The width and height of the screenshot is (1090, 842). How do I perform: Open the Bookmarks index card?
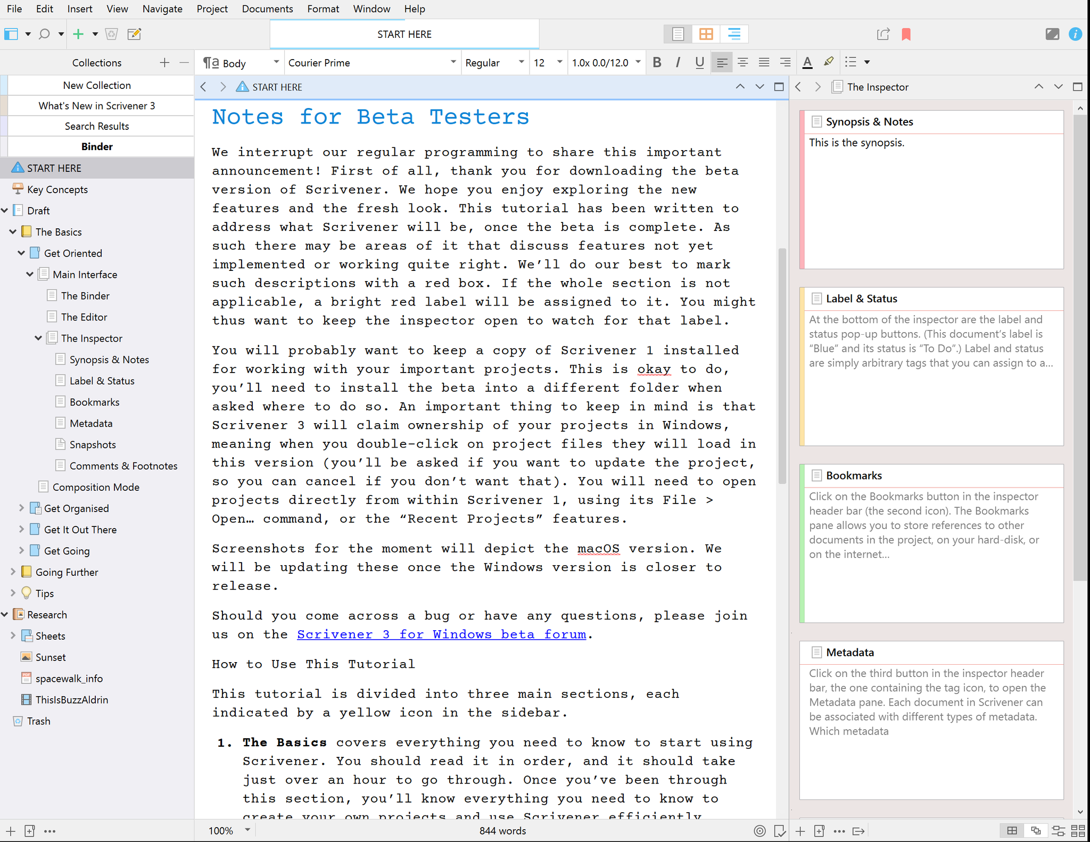(931, 543)
